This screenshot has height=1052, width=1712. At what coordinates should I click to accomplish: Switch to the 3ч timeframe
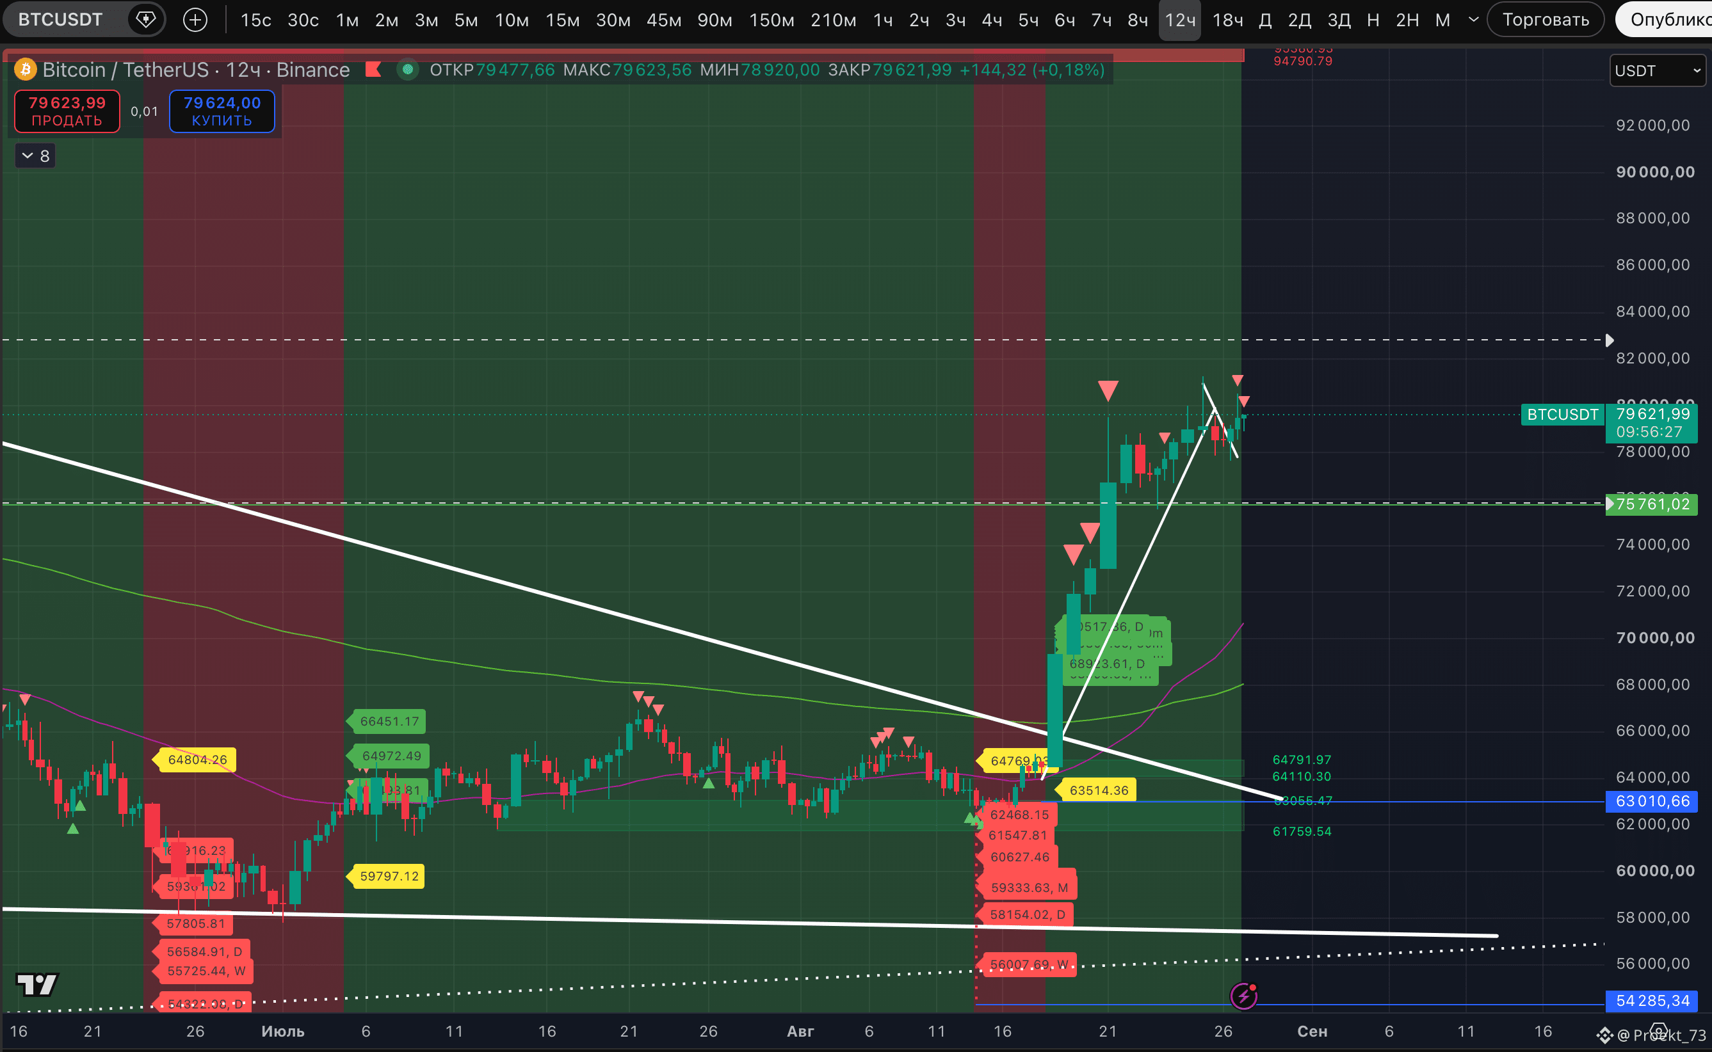coord(955,20)
